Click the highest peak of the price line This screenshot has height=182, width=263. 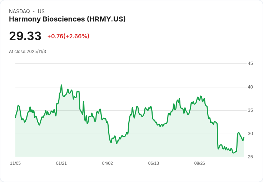(61, 85)
